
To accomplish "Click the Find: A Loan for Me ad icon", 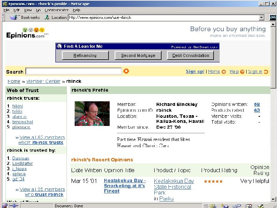I will click(x=59, y=46).
